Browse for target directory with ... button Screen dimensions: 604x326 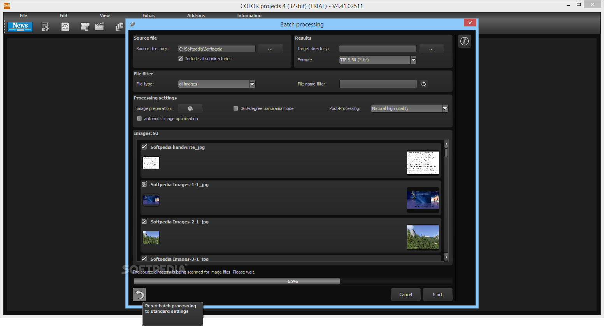431,49
